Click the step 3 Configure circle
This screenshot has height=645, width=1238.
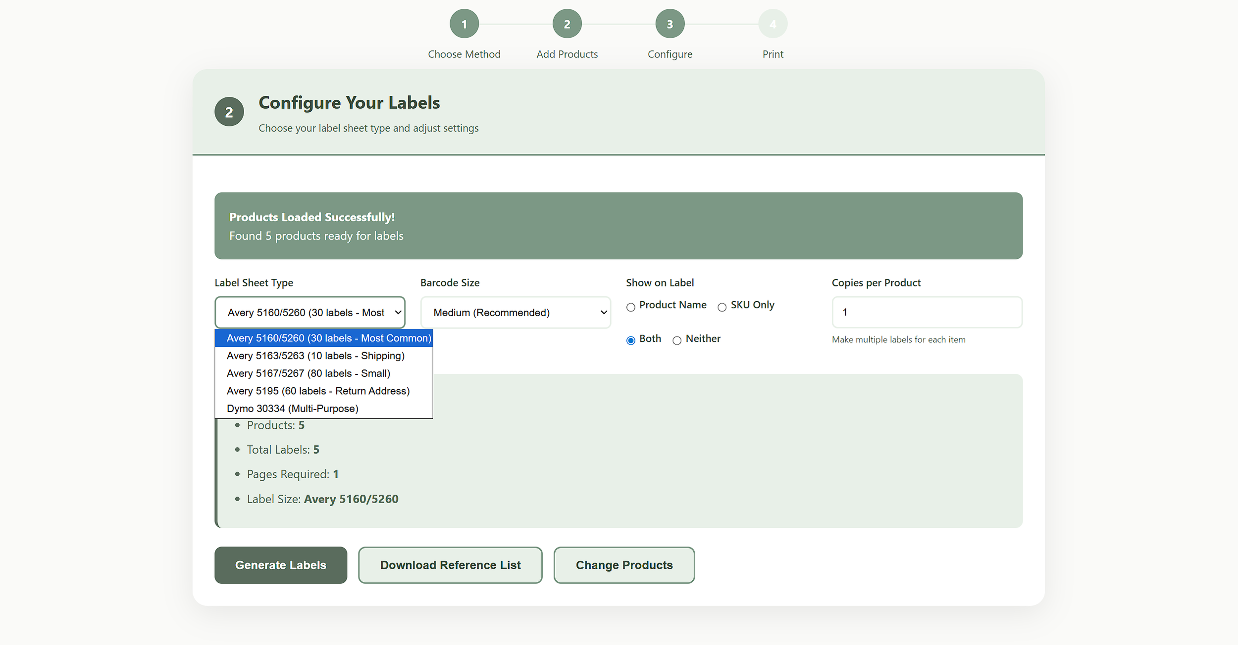[670, 23]
